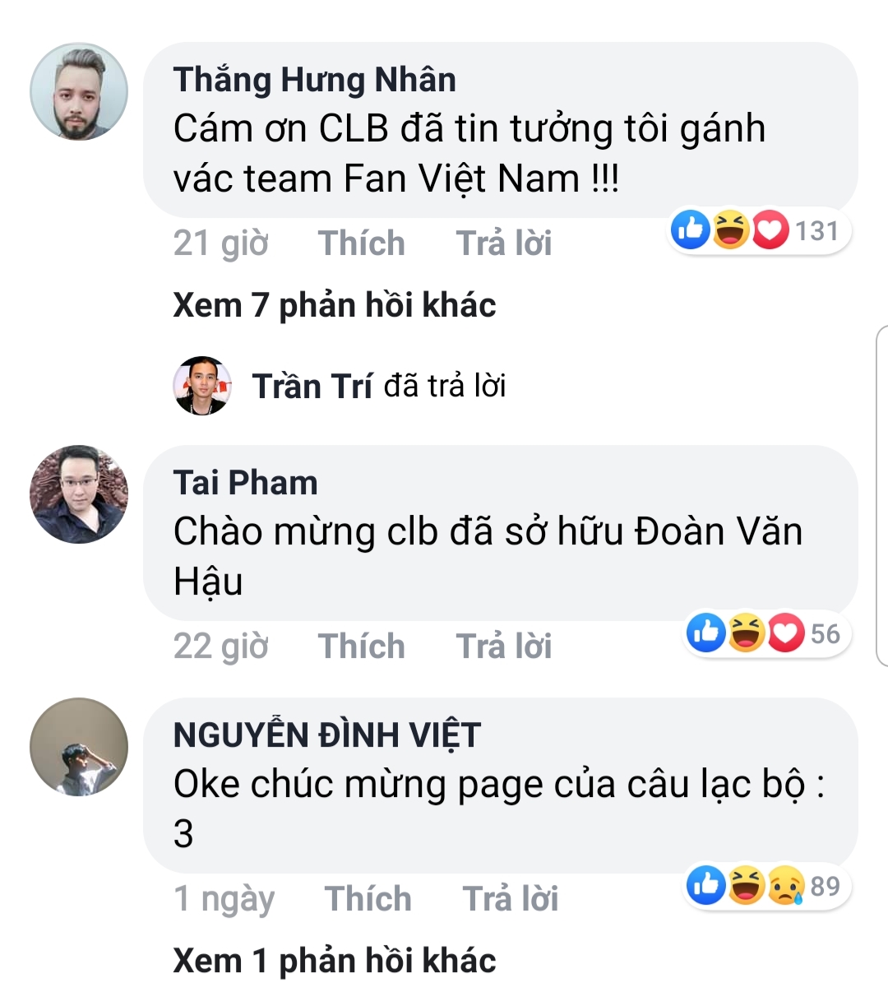Screen dimensions: 888x987
Task: Click sad reaction icon beside 89 count
Action: 786,885
